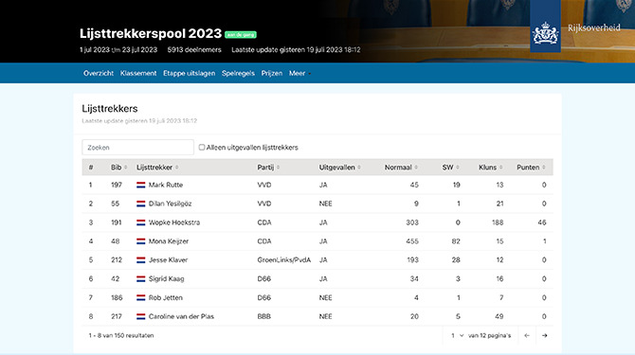Click Punten value 46 for Wopke Hoekstra
This screenshot has height=355, width=635.
pyautogui.click(x=542, y=222)
